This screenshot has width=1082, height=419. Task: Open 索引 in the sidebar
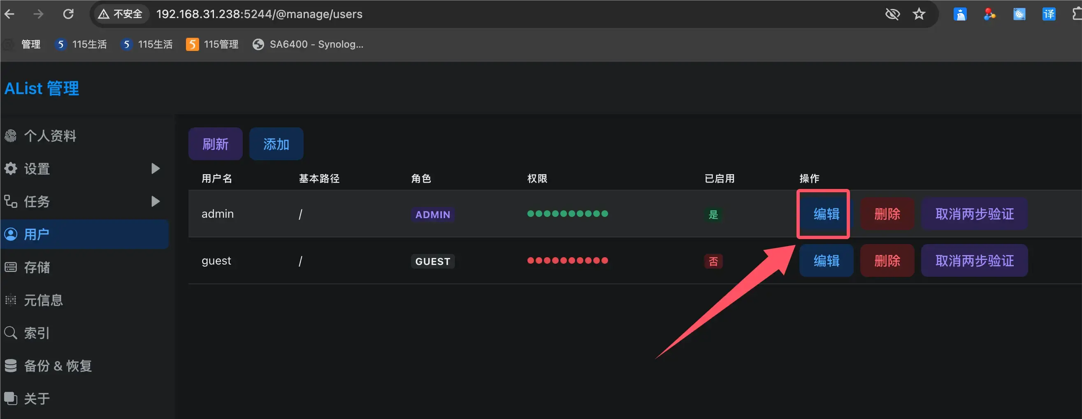[x=84, y=333]
